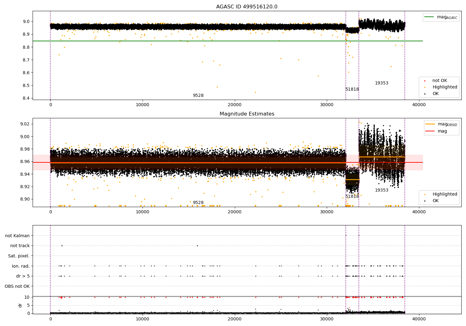Click the "not Kalman" row label
Screen dimensions: 466x326
[x=17, y=236]
